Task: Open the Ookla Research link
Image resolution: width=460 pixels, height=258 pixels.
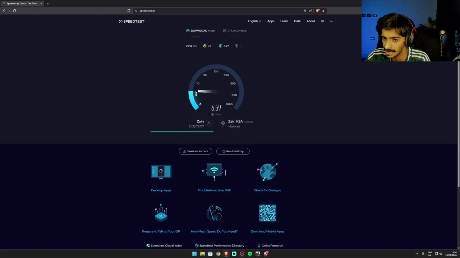Action: coord(270,246)
